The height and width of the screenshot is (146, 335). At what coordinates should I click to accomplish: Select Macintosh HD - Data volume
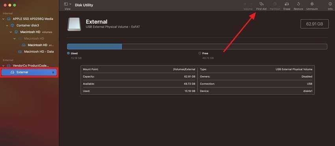click(39, 52)
